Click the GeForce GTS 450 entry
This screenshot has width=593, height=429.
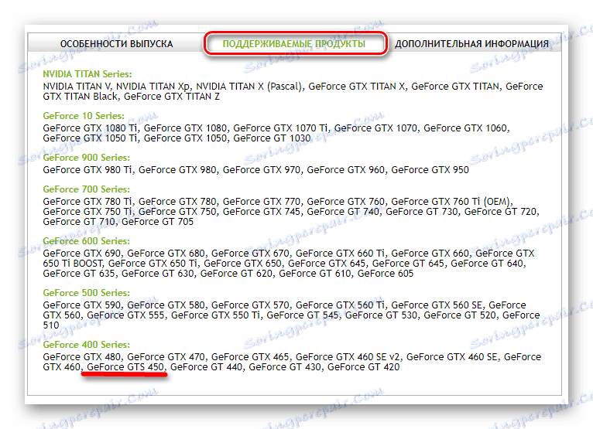click(125, 367)
